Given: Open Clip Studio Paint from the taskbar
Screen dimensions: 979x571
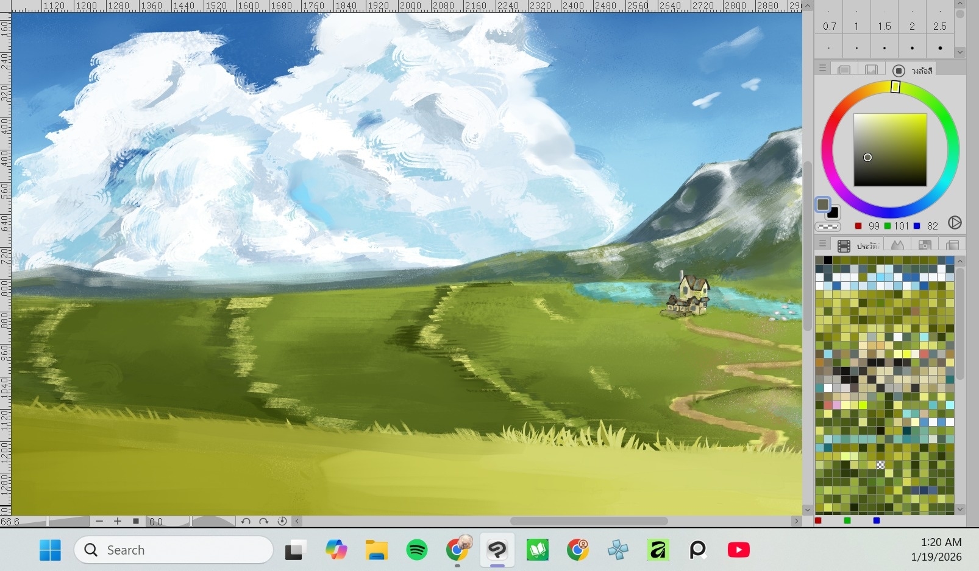Looking at the screenshot, I should tap(497, 550).
